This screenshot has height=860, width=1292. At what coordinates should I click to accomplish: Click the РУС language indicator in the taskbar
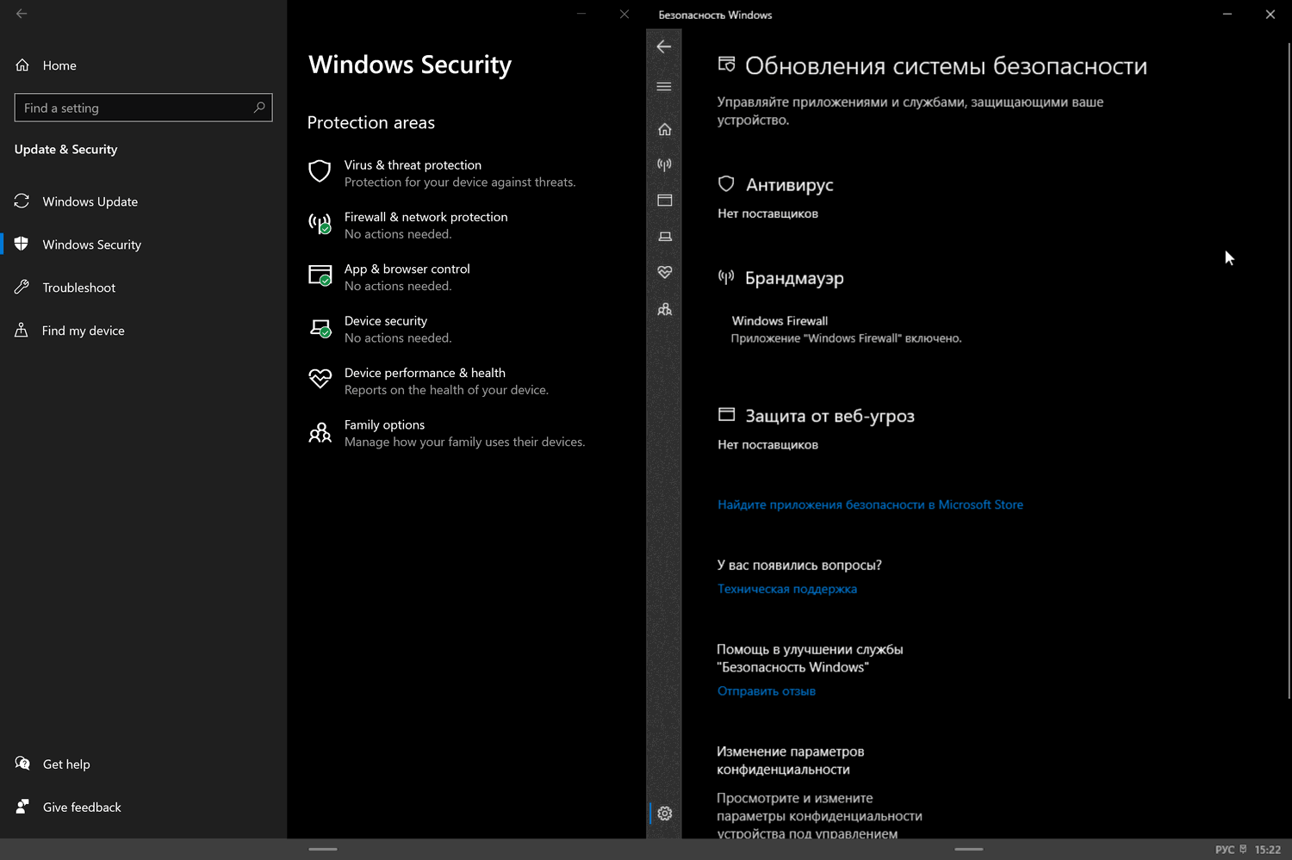[1224, 850]
